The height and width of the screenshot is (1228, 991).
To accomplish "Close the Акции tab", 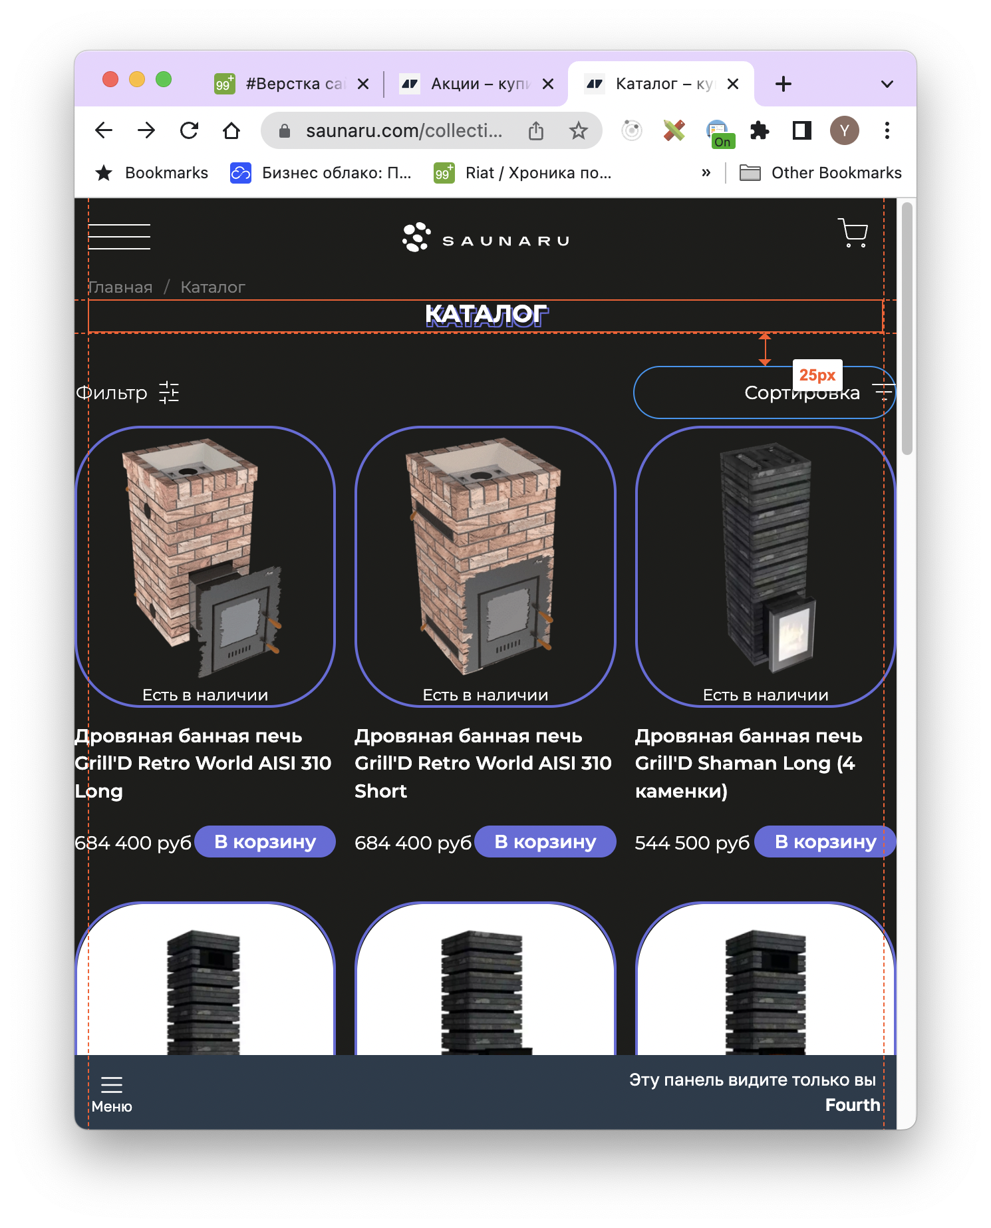I will click(x=548, y=84).
